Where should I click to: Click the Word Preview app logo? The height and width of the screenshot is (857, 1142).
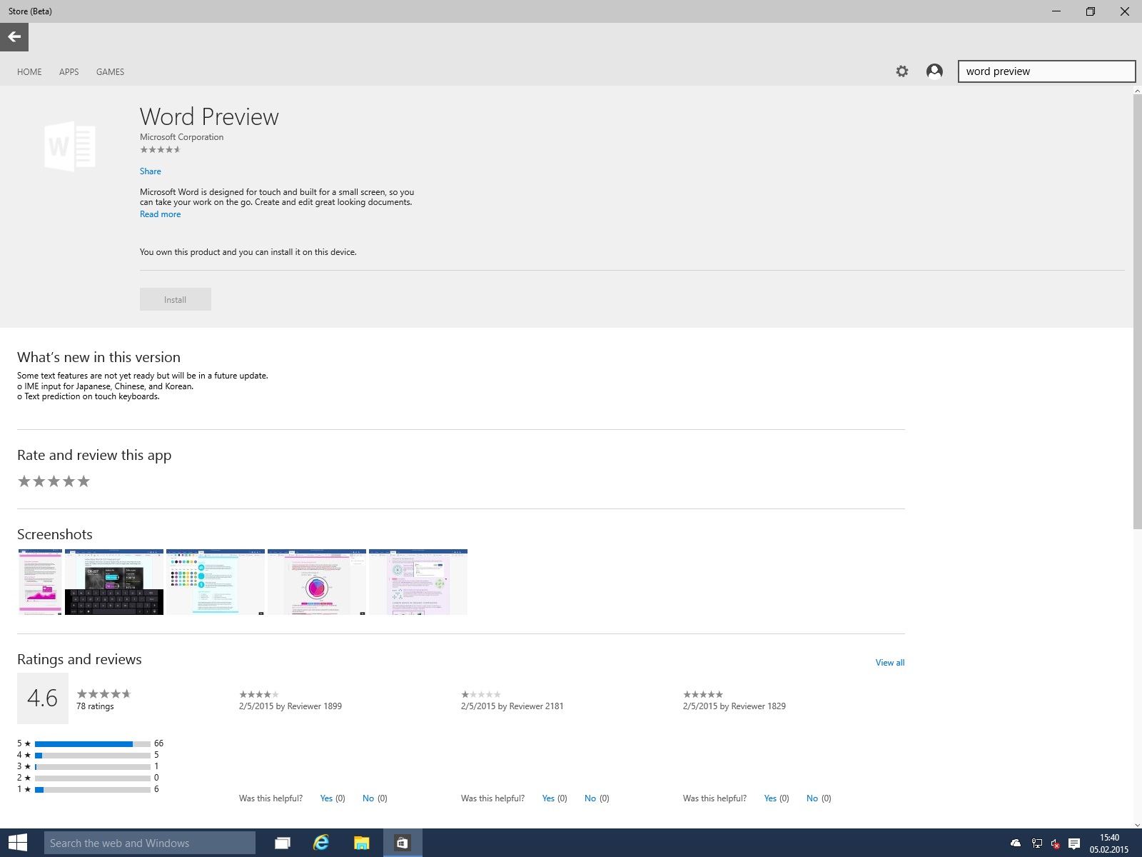coord(70,146)
